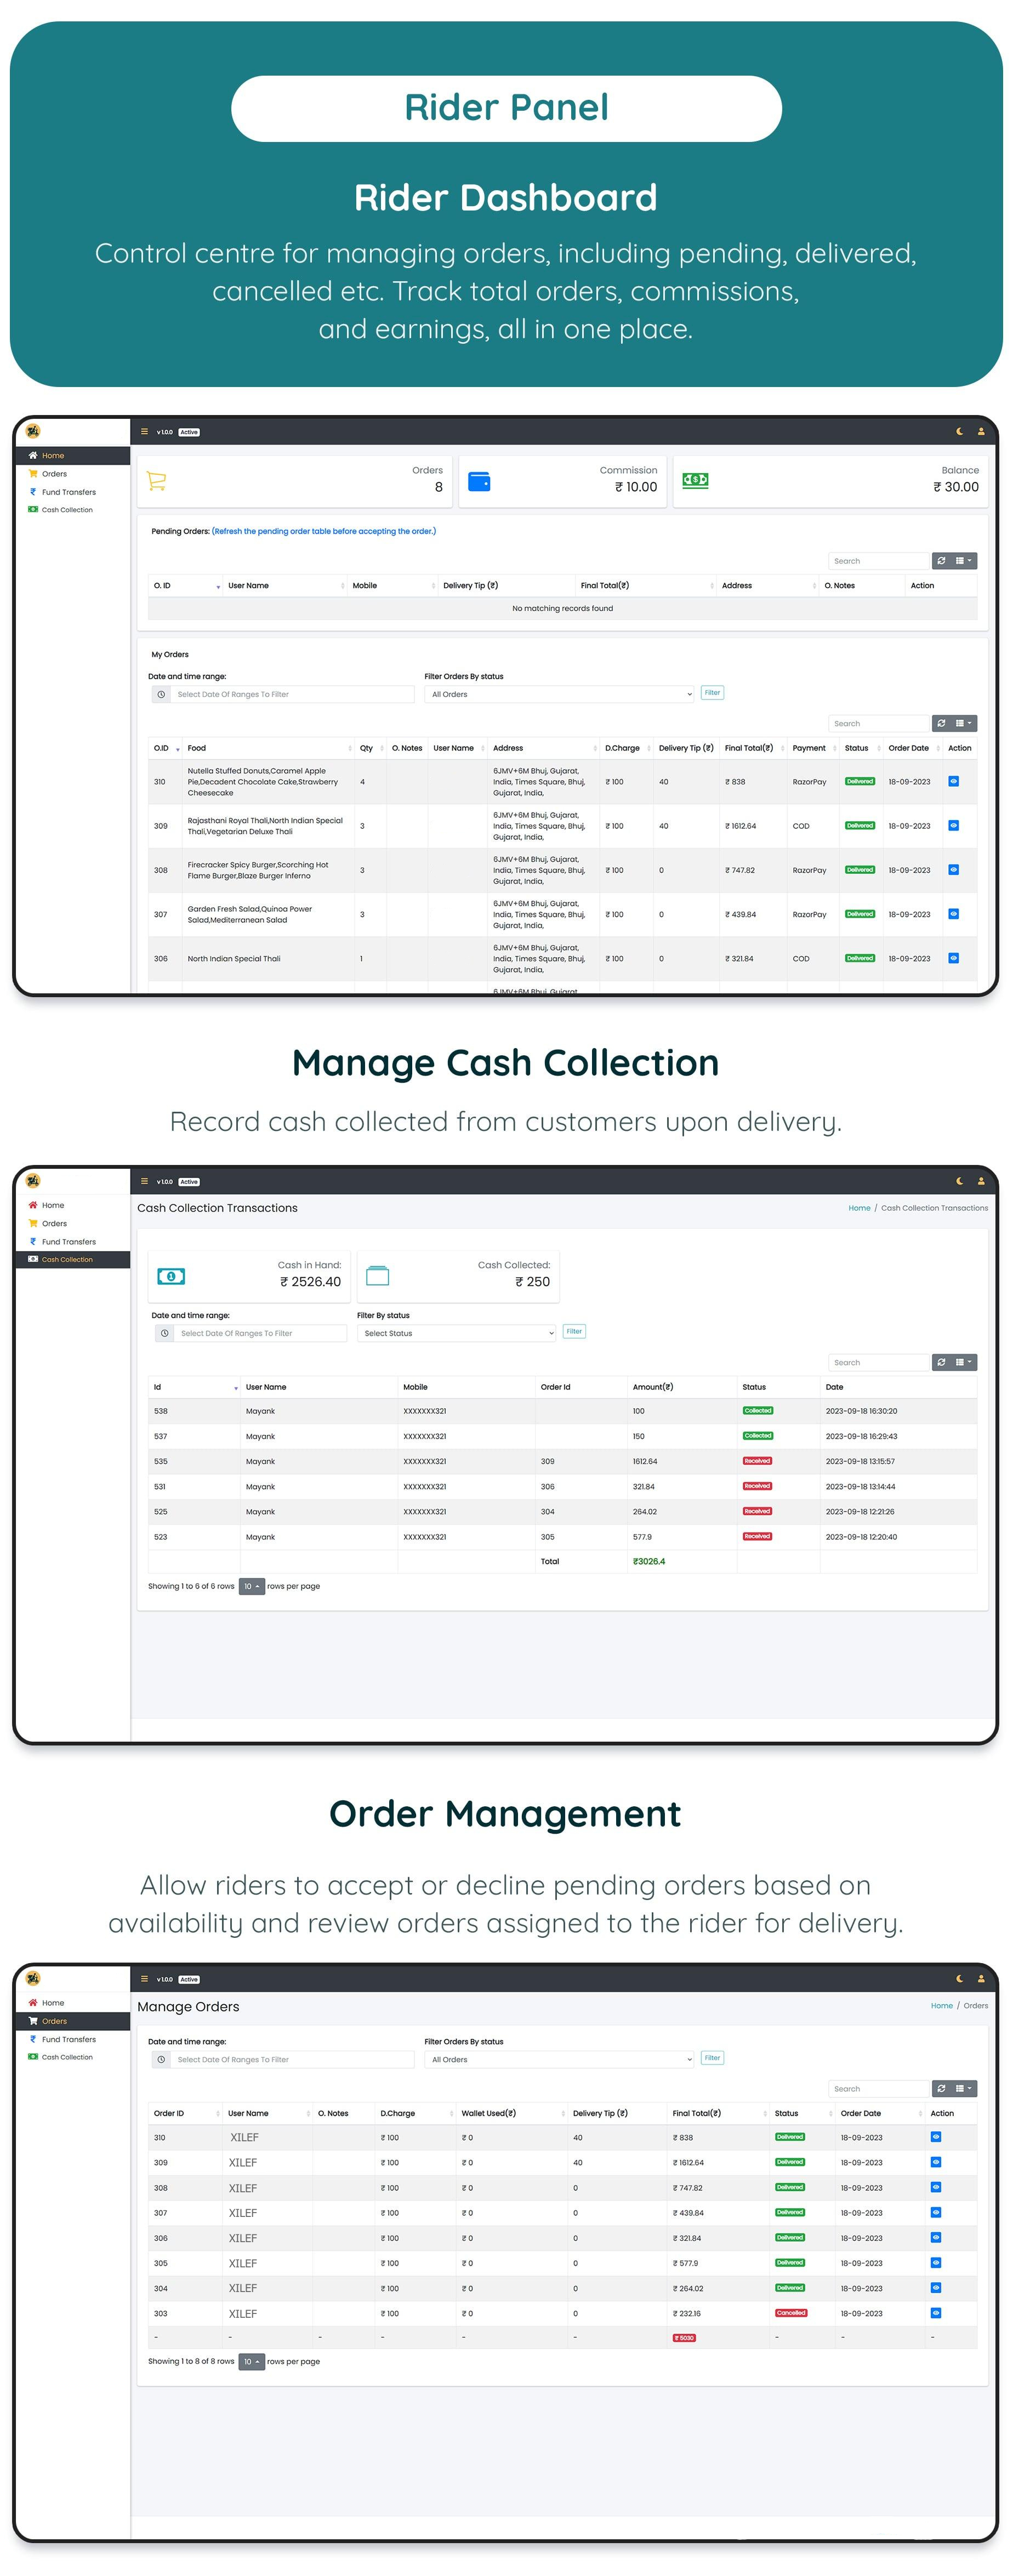Switch dark mode on Manage Orders page
Screen dimensions: 1013x2576
[x=959, y=1979]
